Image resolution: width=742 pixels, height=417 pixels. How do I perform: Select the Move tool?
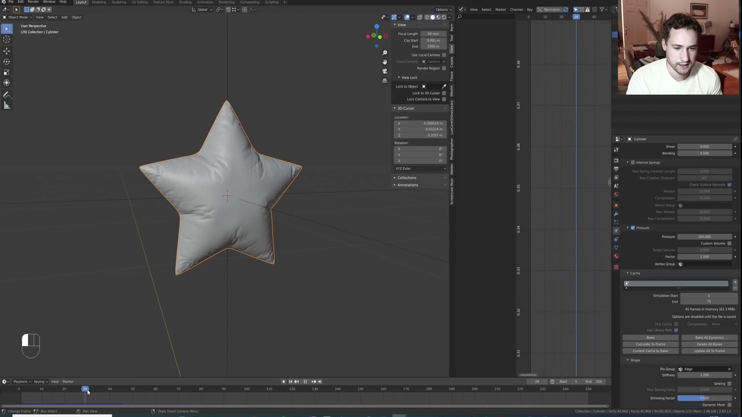coord(7,51)
